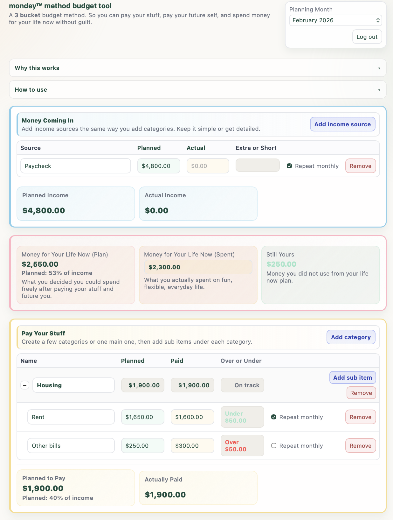The width and height of the screenshot is (393, 520).
Task: Click Rent Under $50.00 status
Action: coord(242,417)
